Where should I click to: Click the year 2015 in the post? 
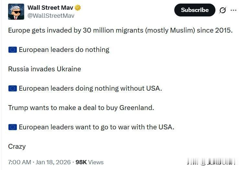tap(224, 31)
